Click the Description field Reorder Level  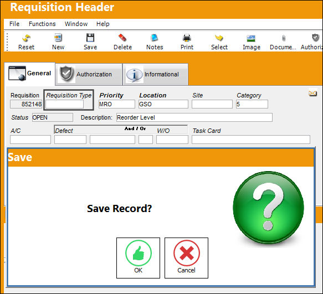click(194, 117)
